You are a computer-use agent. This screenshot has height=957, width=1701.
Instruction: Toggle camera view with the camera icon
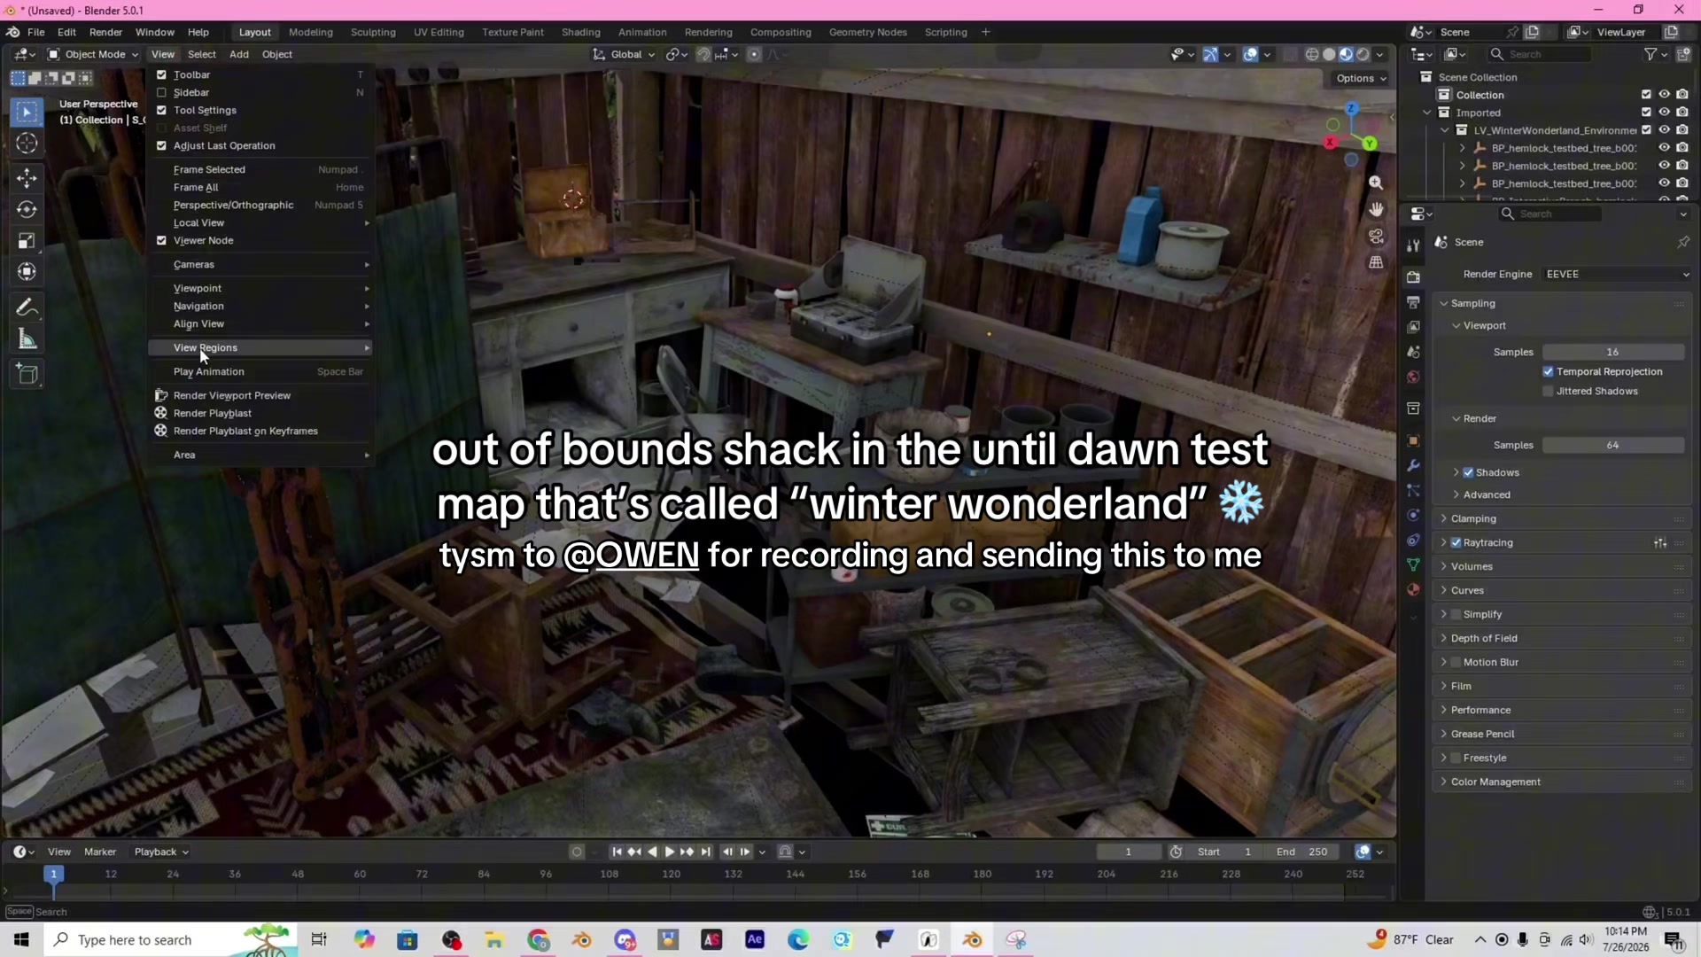pyautogui.click(x=1376, y=237)
